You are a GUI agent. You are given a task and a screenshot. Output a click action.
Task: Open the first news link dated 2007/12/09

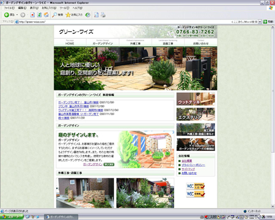coord(78,103)
